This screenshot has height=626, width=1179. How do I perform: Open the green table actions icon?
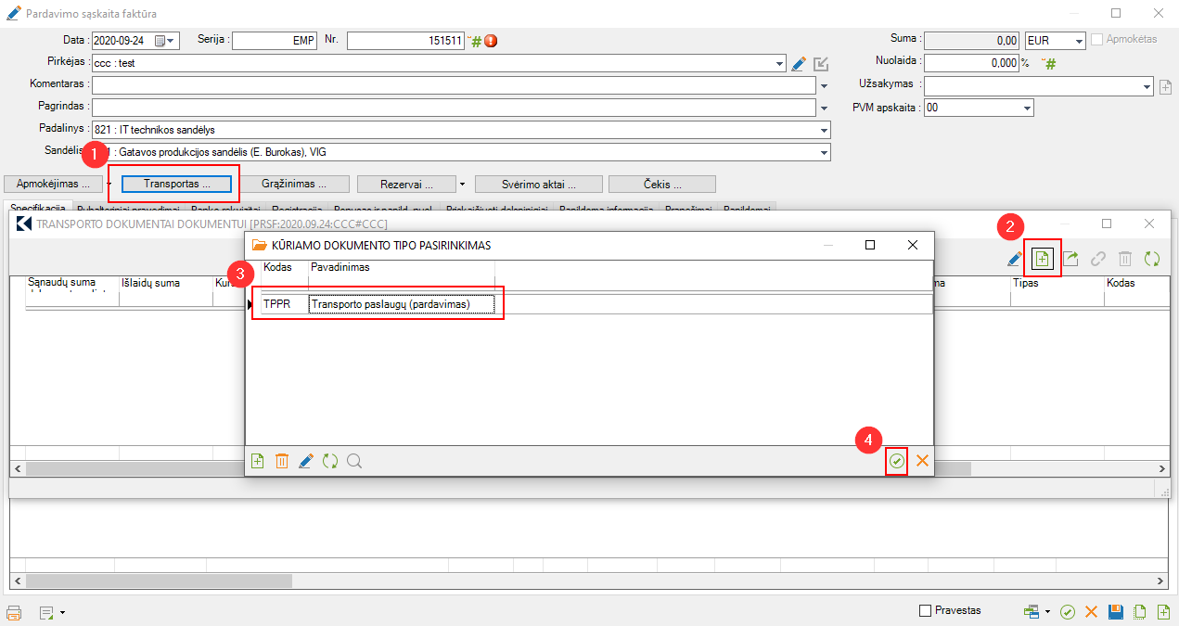coord(1032,612)
